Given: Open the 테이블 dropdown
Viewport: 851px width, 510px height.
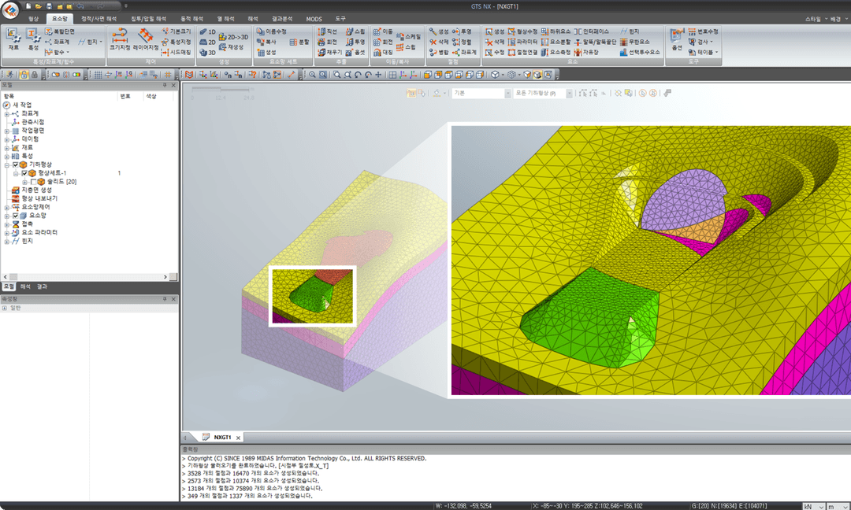Looking at the screenshot, I should [704, 52].
